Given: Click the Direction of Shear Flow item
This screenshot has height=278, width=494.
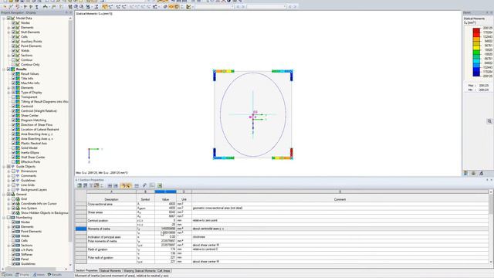Looking at the screenshot, I should pyautogui.click(x=36, y=125).
